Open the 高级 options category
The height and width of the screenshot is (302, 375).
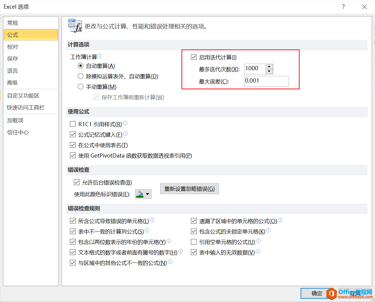[x=31, y=83]
